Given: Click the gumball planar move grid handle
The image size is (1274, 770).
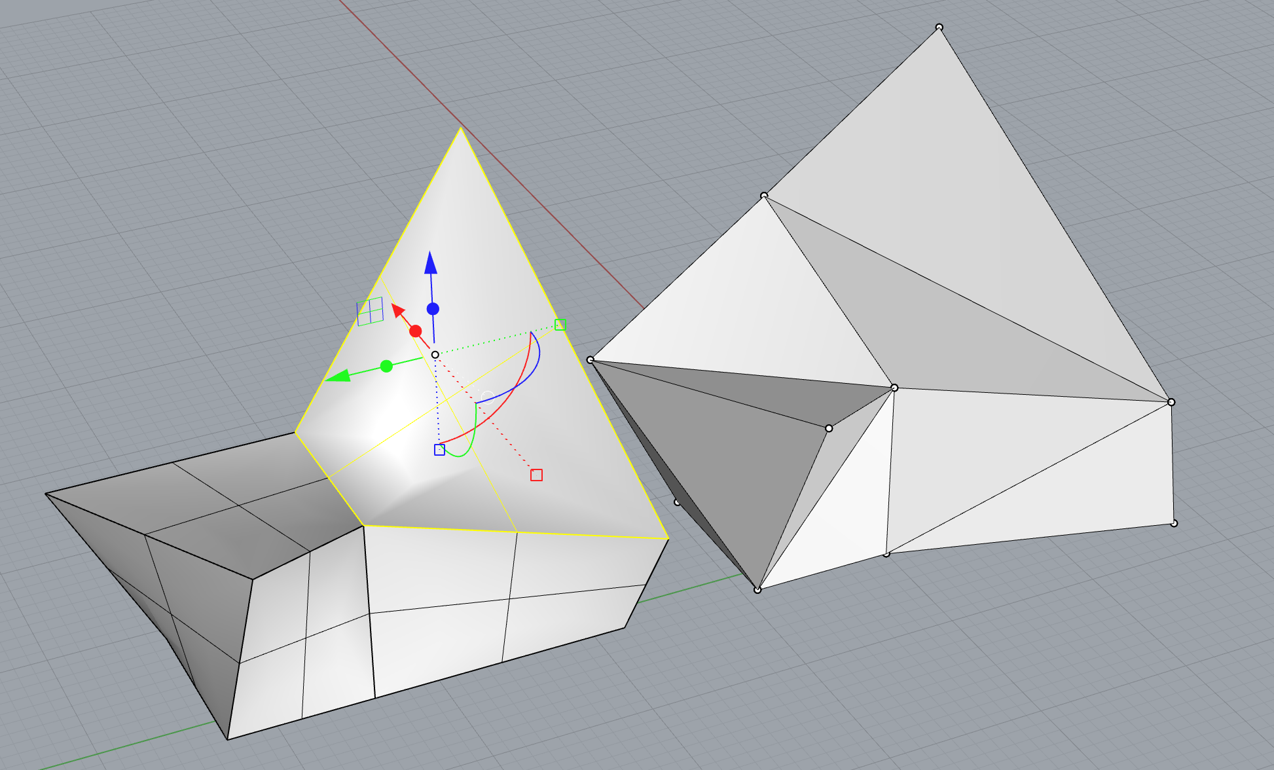Looking at the screenshot, I should point(370,312).
